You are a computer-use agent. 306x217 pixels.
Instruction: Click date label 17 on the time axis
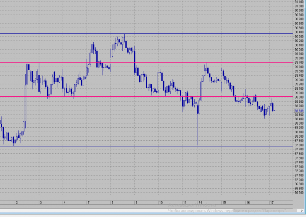[x=272, y=202]
